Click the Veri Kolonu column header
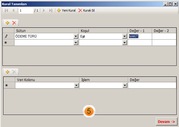 pos(47,80)
